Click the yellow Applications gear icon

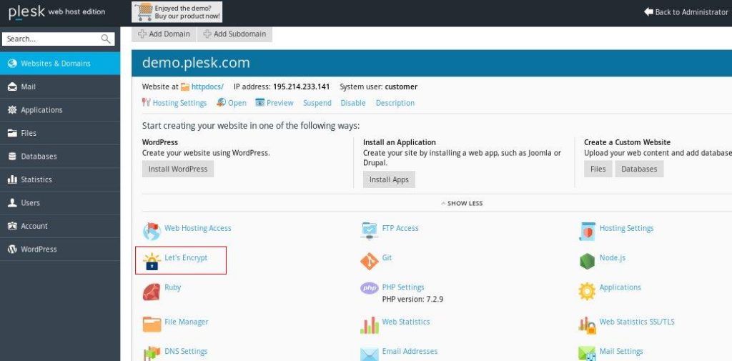click(x=588, y=292)
